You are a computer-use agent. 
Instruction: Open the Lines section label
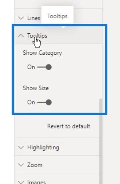[x=34, y=18]
